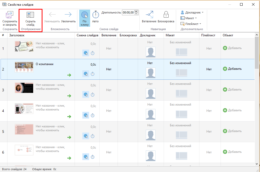
Task: Click slide 5 layout icon
Action: click(x=182, y=135)
